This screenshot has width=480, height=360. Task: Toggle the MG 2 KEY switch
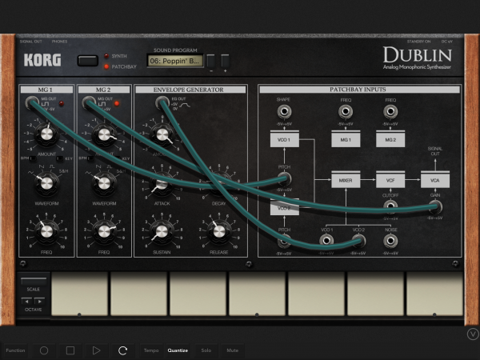click(118, 158)
